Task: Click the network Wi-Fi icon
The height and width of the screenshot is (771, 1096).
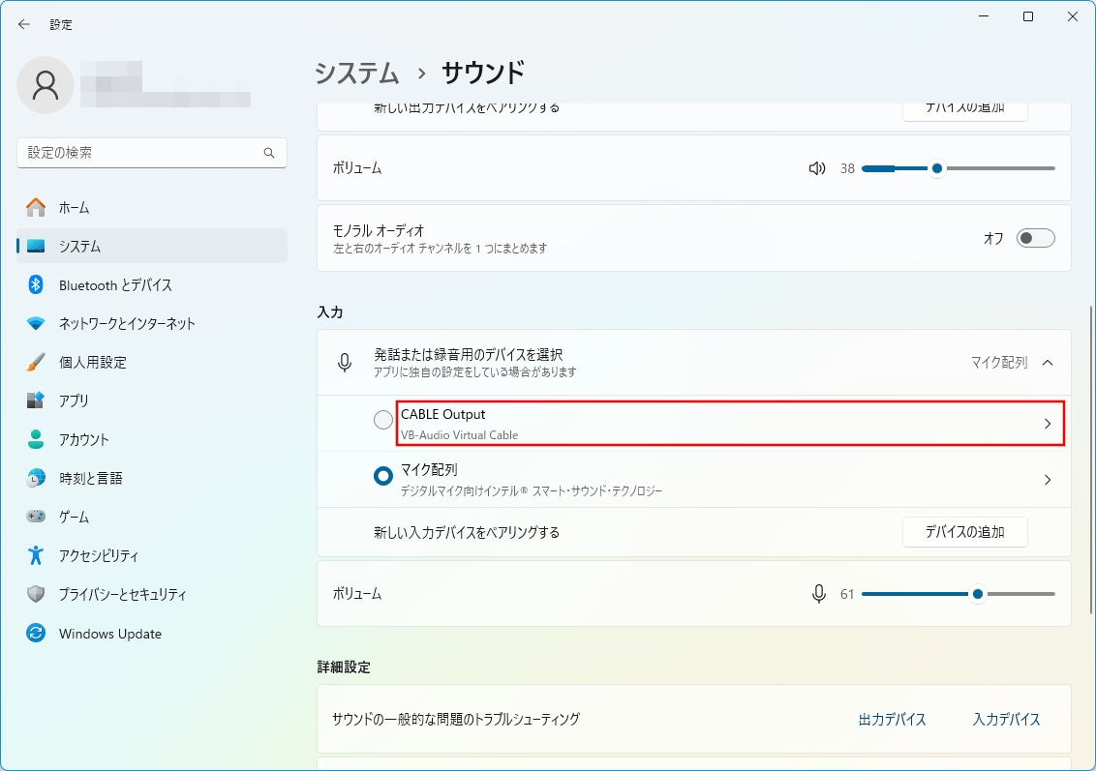Action: click(x=36, y=323)
